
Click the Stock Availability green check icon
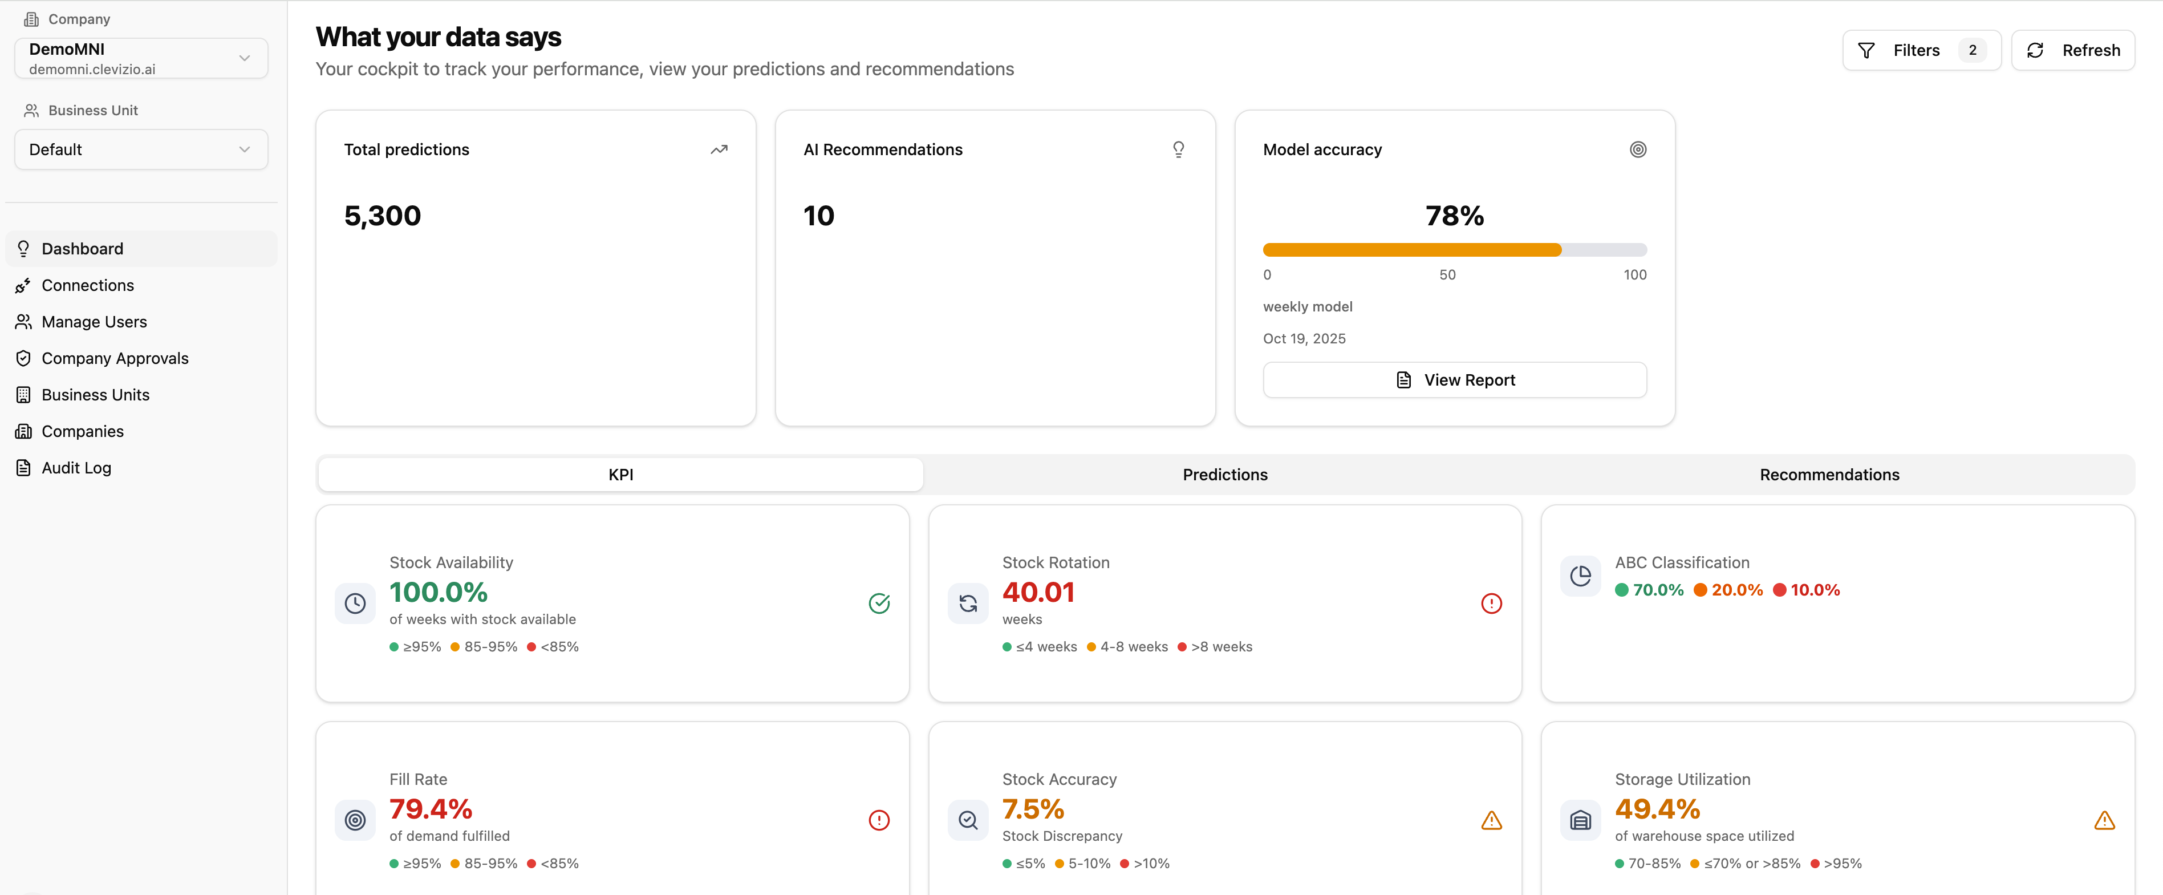click(878, 604)
